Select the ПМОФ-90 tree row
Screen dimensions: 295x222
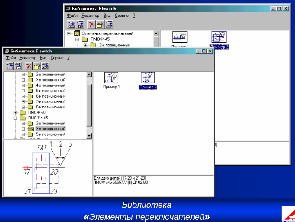[x=37, y=112]
